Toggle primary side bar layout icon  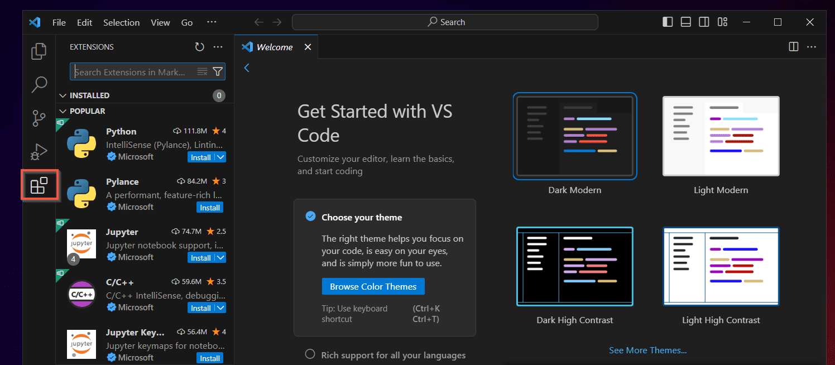click(668, 22)
